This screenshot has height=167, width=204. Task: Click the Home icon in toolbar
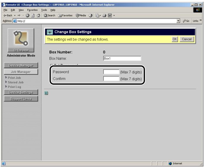(x=38, y=16)
